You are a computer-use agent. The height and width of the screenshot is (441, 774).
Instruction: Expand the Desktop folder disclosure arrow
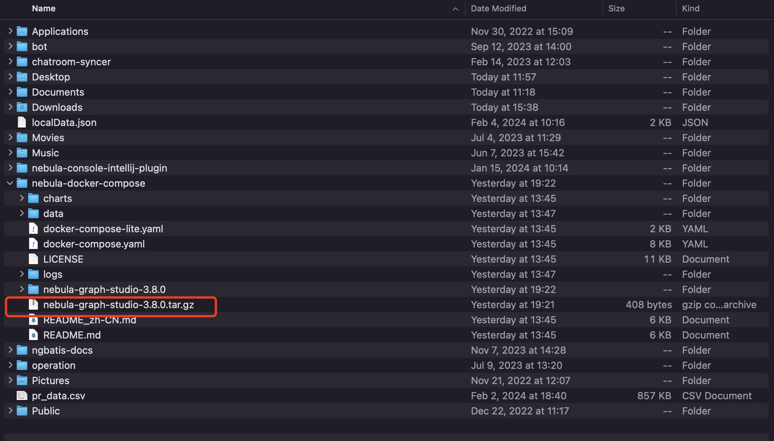point(10,77)
